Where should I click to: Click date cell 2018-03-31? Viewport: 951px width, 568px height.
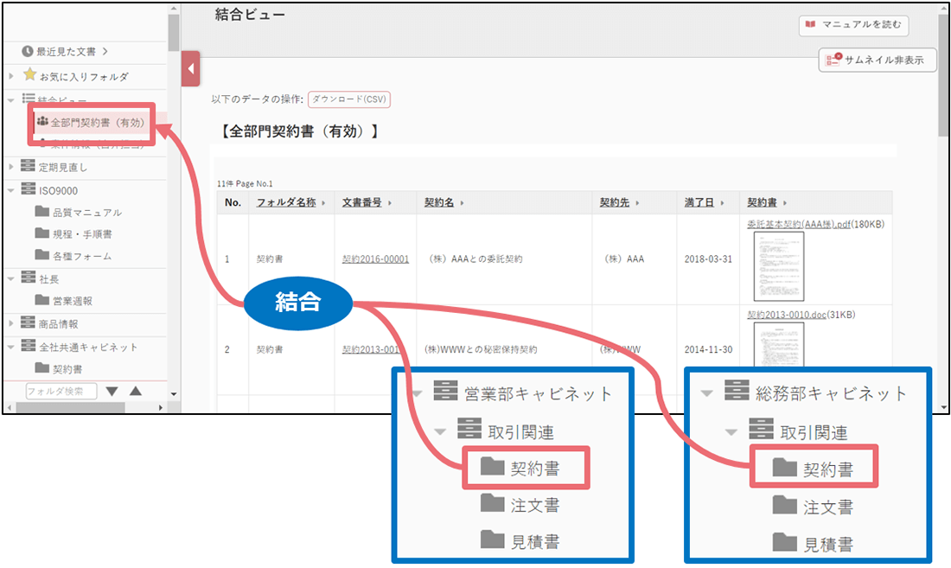[x=708, y=258]
